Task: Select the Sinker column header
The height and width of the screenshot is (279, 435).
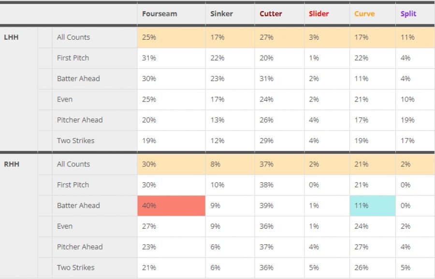Action: click(221, 14)
